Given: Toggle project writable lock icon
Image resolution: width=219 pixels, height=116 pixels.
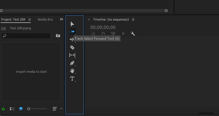Looking at the screenshot, I should pos(3,109).
